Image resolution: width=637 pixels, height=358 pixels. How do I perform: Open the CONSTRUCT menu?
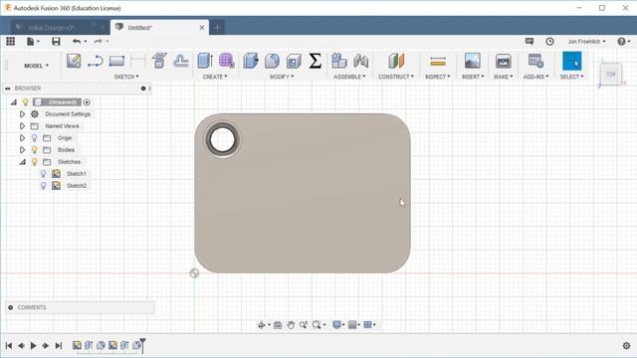[396, 77]
